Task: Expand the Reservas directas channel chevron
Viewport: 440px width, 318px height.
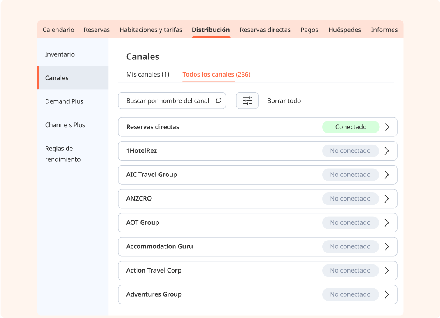Action: 387,127
